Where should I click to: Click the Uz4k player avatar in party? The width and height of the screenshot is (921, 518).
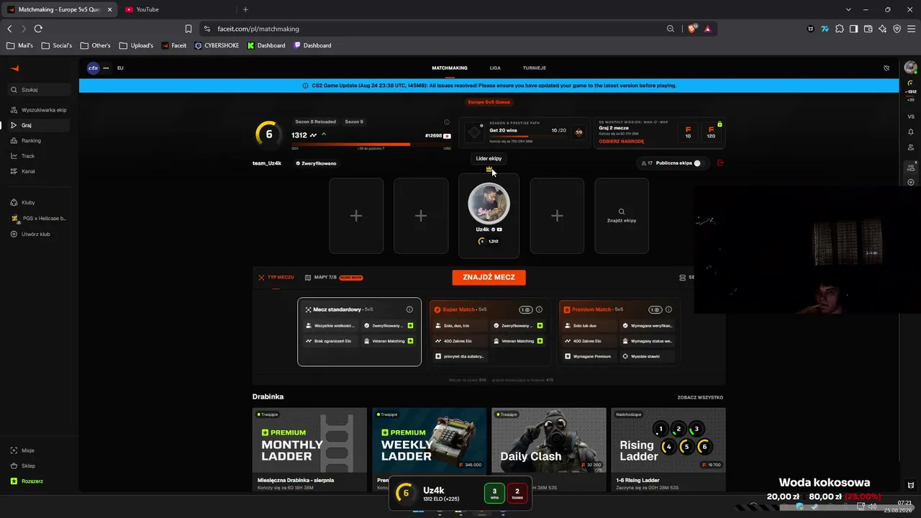tap(489, 204)
